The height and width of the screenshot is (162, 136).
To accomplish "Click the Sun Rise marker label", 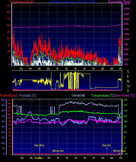I will (39, 145).
